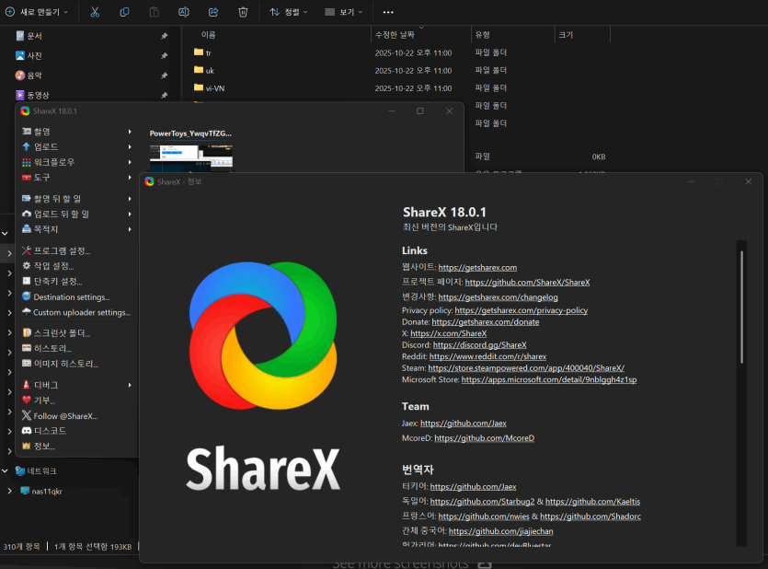Click the Rename icon in Explorer toolbar
Screen dimensions: 768x569
click(184, 12)
